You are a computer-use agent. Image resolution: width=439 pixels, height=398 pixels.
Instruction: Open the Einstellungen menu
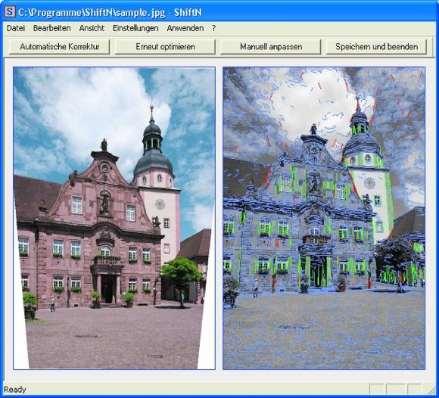coord(135,28)
